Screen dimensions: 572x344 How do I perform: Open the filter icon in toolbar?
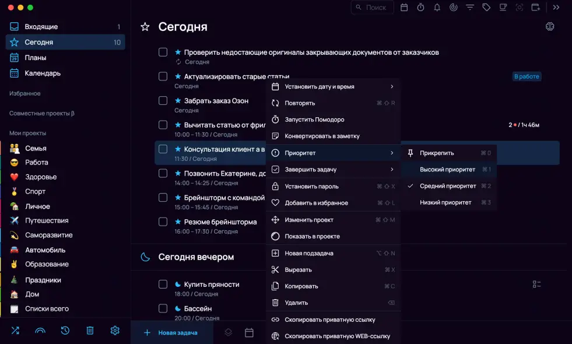[x=469, y=8]
